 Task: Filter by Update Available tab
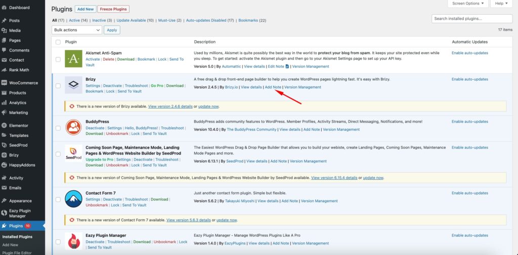tap(135, 21)
